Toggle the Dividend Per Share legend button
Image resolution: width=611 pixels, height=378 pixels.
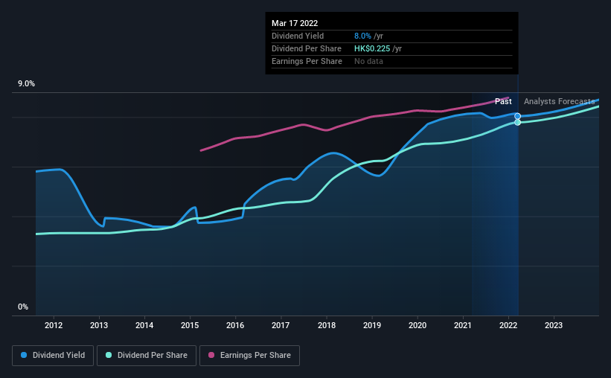[147, 356]
